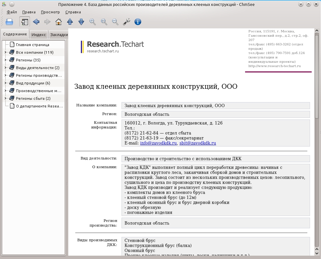Click the address line 160012, г. Вологда
The height and width of the screenshot is (259, 321).
point(173,123)
